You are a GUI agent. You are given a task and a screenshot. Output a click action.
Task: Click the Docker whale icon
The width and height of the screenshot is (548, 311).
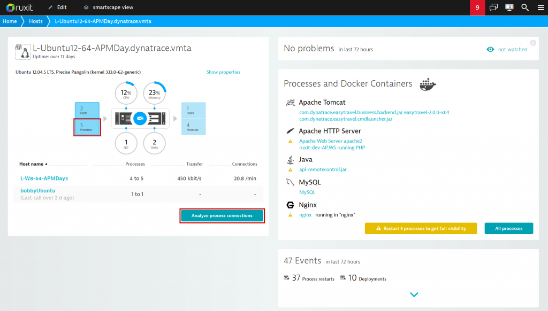click(x=428, y=84)
